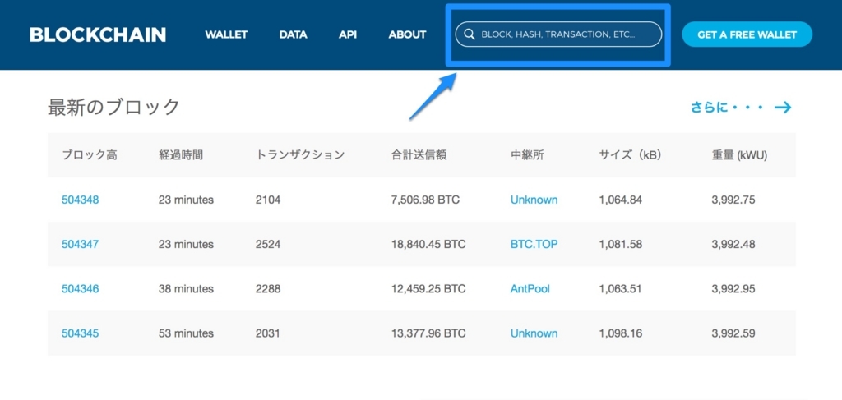Image resolution: width=842 pixels, height=400 pixels.
Task: Open the さらに・・・ more link
Action: coord(727,108)
